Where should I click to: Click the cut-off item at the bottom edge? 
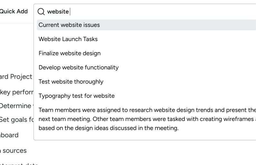19,164
